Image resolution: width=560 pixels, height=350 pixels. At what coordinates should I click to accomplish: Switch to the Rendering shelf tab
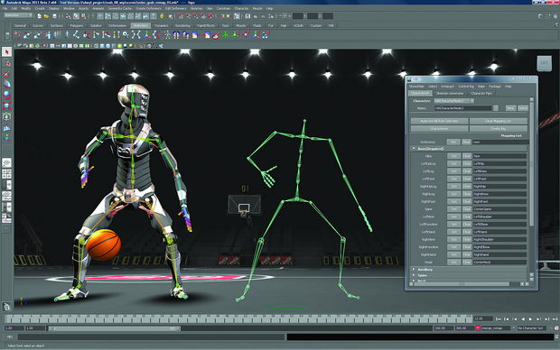tap(182, 25)
